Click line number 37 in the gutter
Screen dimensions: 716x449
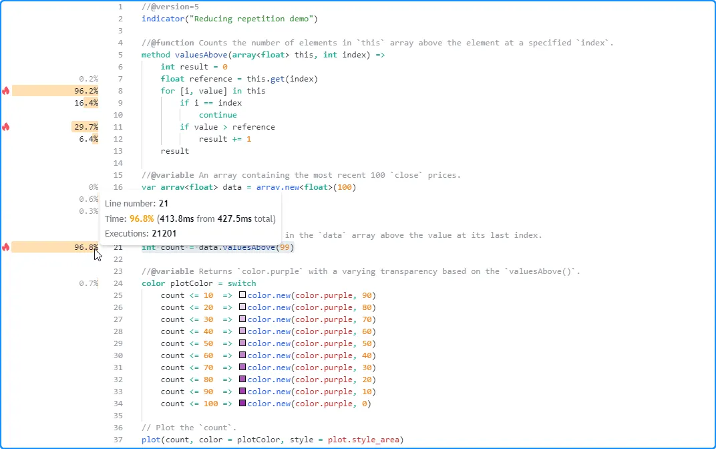[118, 440]
